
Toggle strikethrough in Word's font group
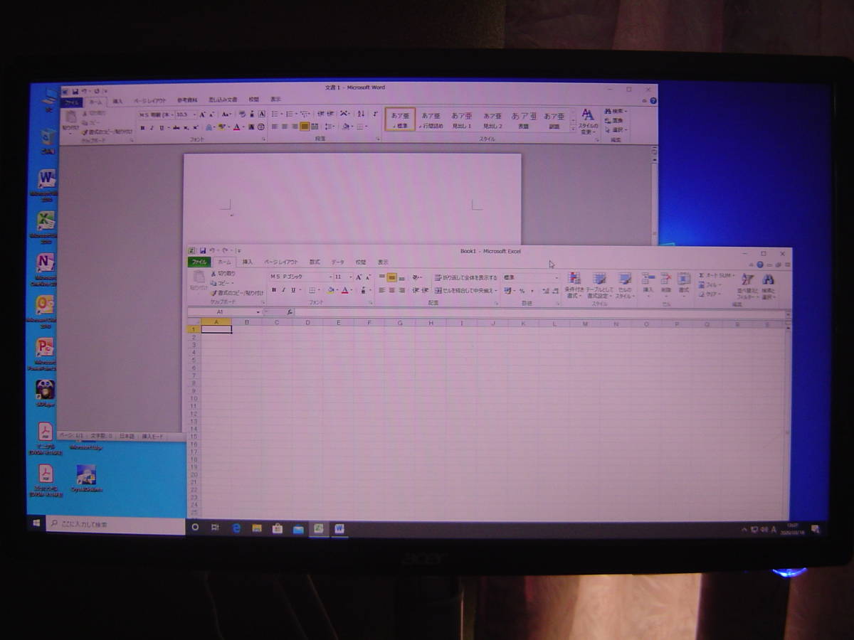(176, 127)
